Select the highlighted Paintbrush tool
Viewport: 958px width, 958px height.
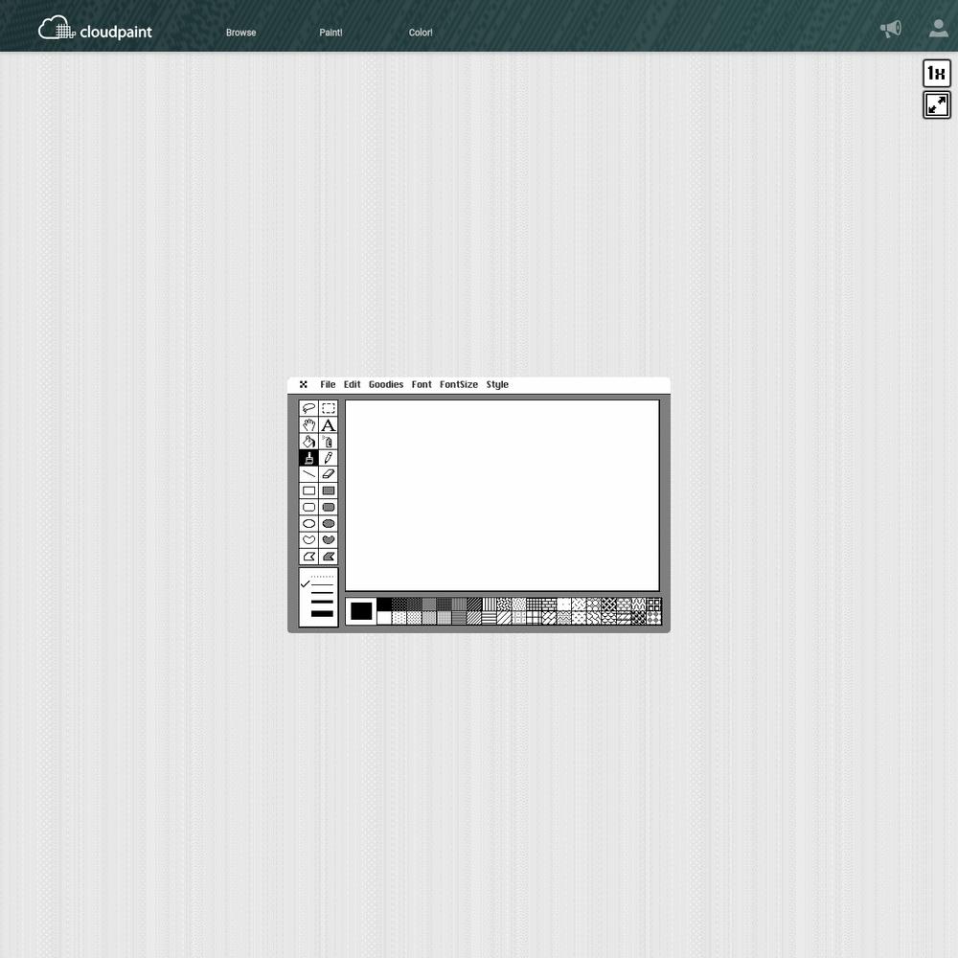click(308, 458)
